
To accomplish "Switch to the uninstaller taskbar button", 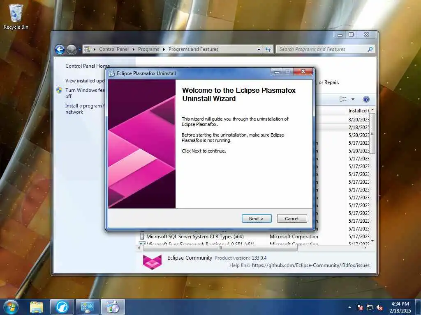I will (x=113, y=307).
